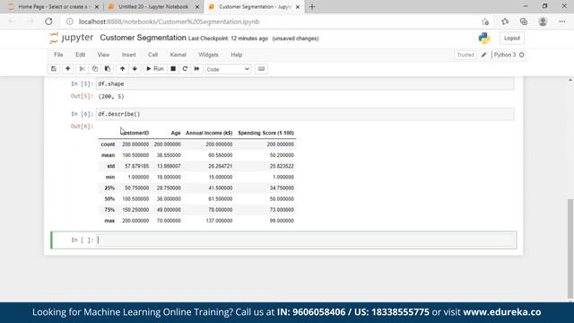Go forward in browser history
Viewport: 574px width, 323px height.
[30, 22]
